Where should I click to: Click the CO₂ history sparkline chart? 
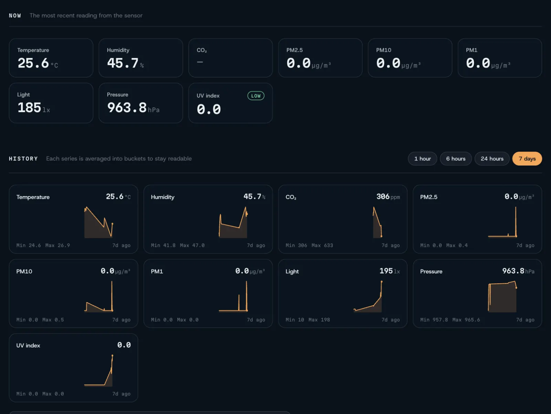pos(377,222)
